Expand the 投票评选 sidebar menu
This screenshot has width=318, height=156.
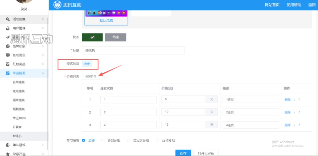click(x=43, y=154)
